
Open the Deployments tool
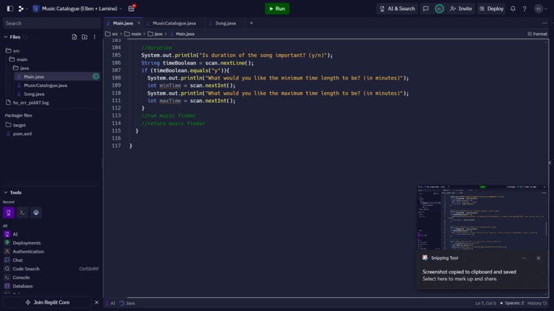27,243
